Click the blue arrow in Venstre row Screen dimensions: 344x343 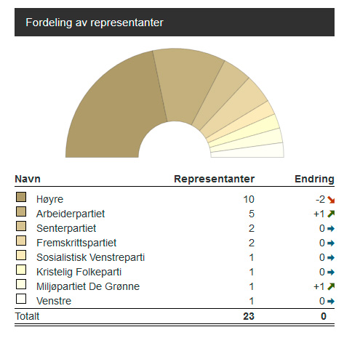click(331, 301)
